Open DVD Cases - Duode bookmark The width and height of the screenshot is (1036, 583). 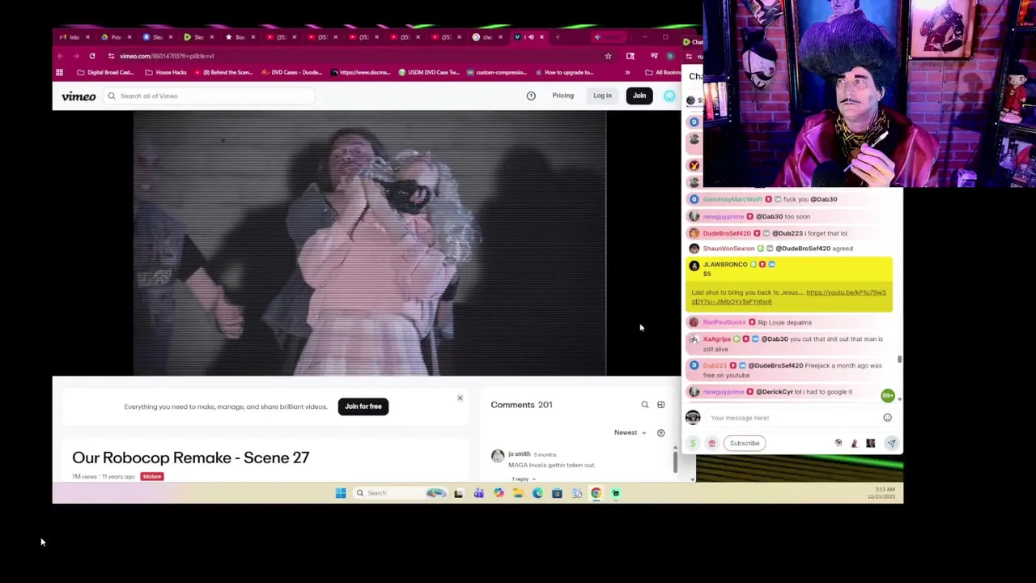coord(291,72)
